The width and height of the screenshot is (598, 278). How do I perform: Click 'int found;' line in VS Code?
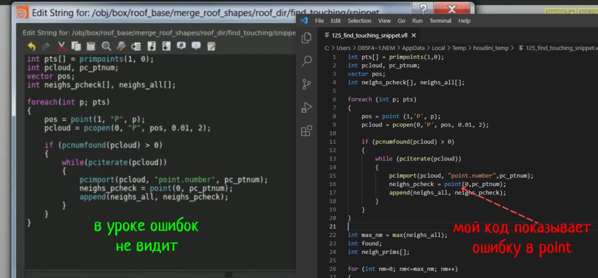click(x=365, y=243)
